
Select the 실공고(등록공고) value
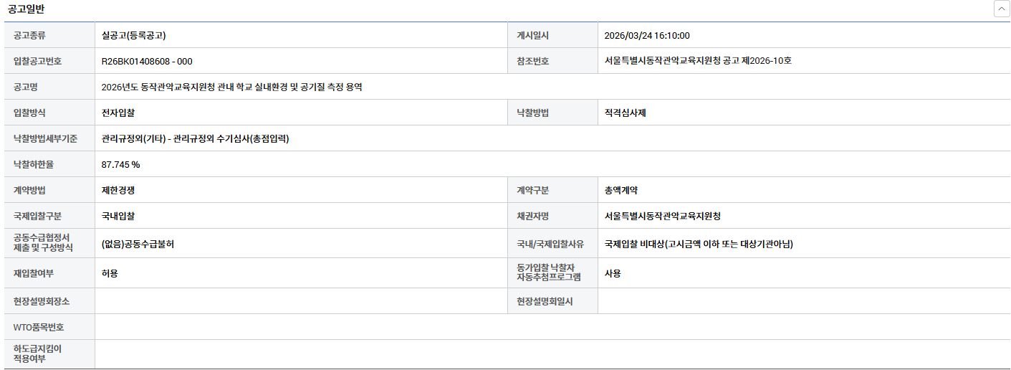(x=134, y=35)
